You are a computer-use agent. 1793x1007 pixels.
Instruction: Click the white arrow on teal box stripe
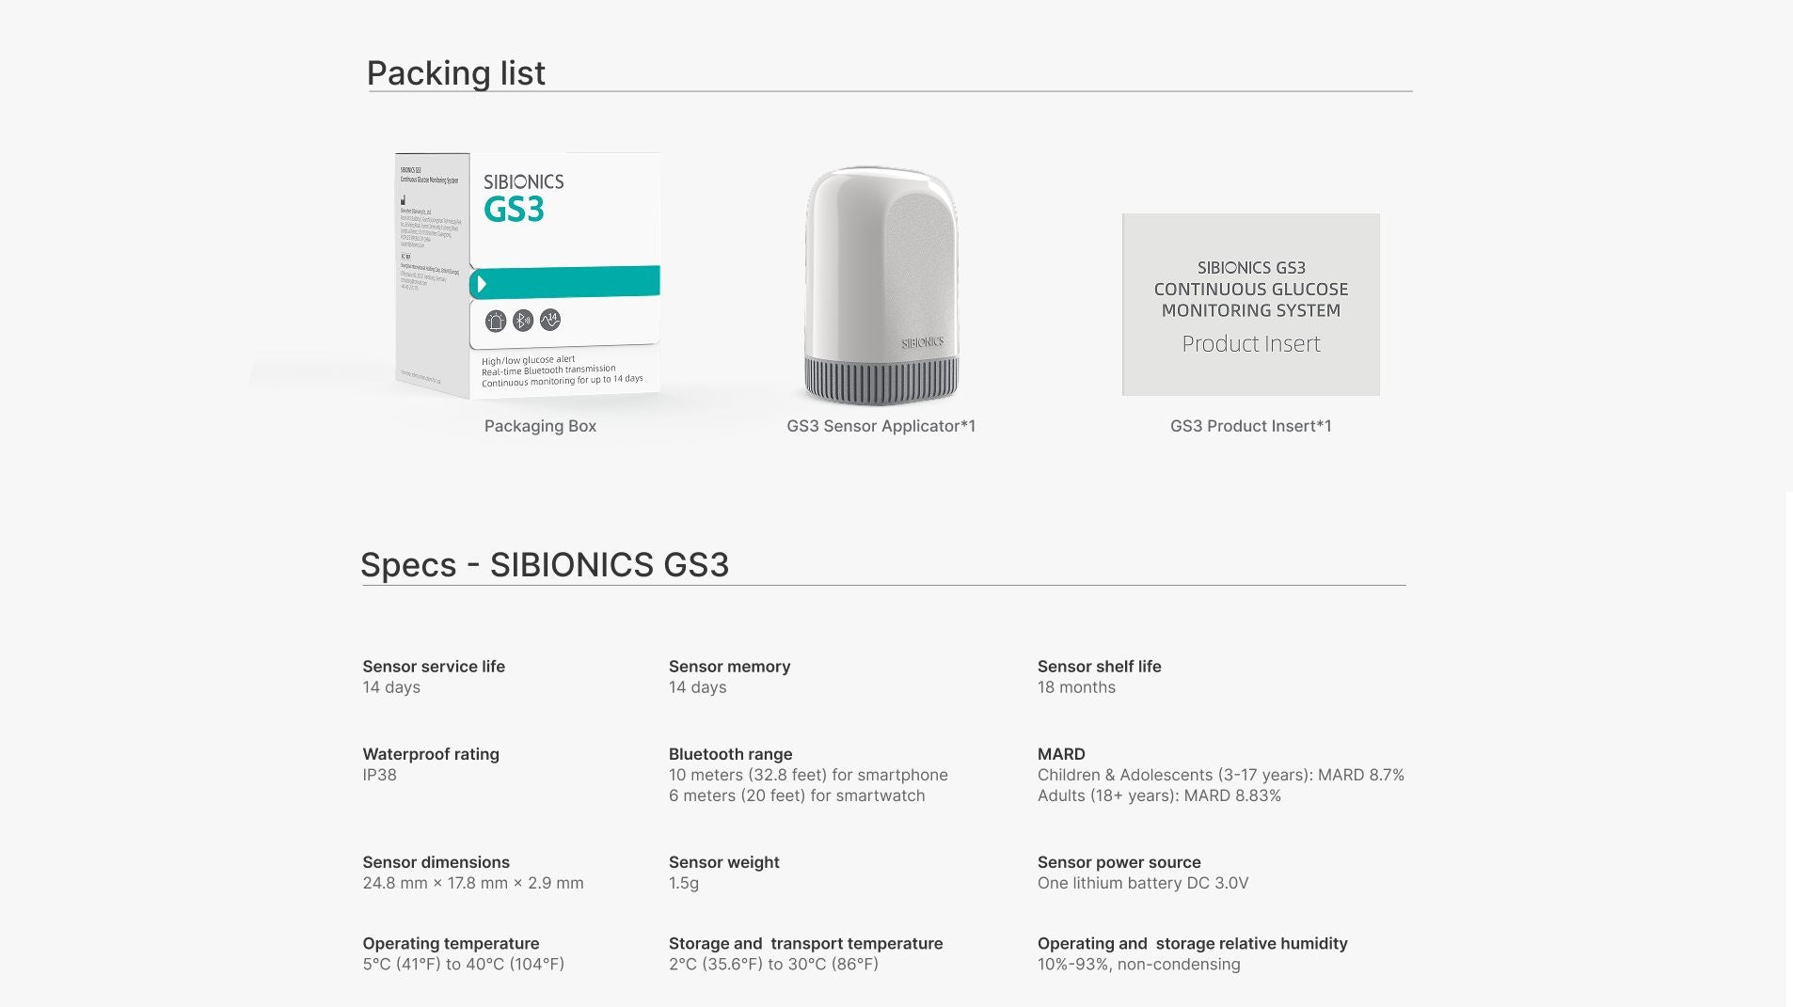482,284
